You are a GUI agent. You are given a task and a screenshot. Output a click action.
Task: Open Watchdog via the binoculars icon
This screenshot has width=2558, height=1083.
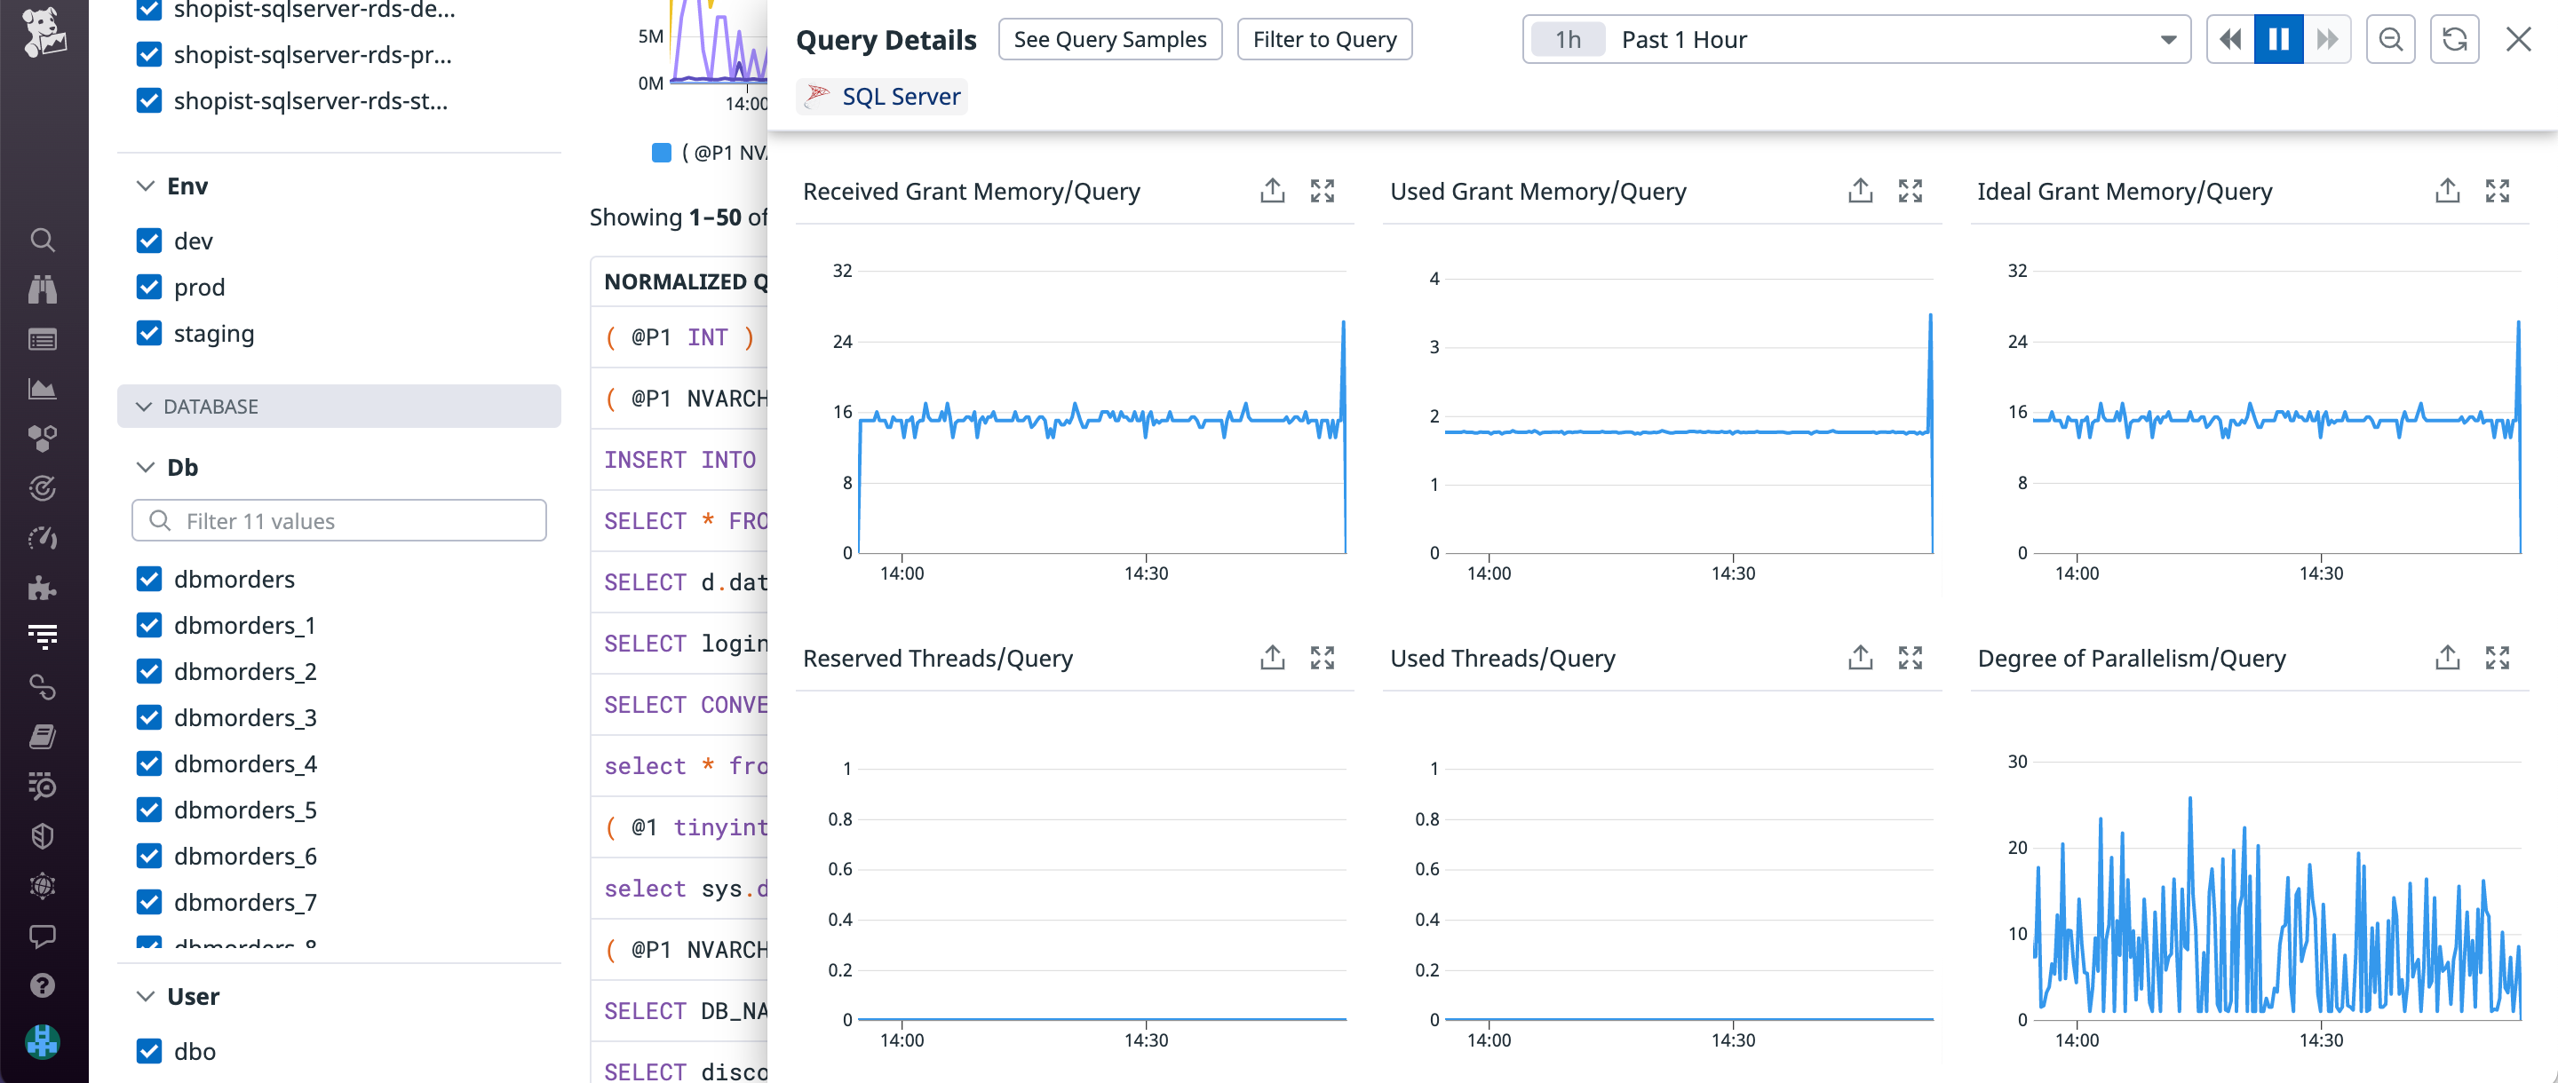(43, 289)
